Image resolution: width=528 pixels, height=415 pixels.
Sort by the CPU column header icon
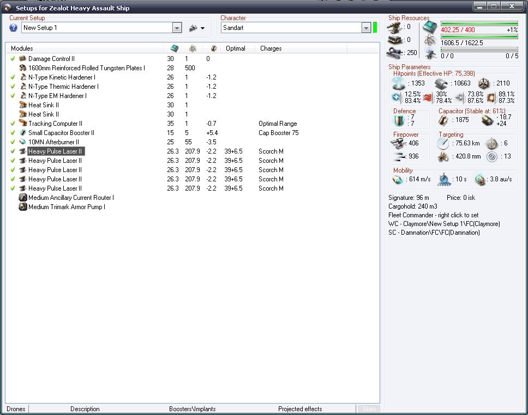[175, 48]
